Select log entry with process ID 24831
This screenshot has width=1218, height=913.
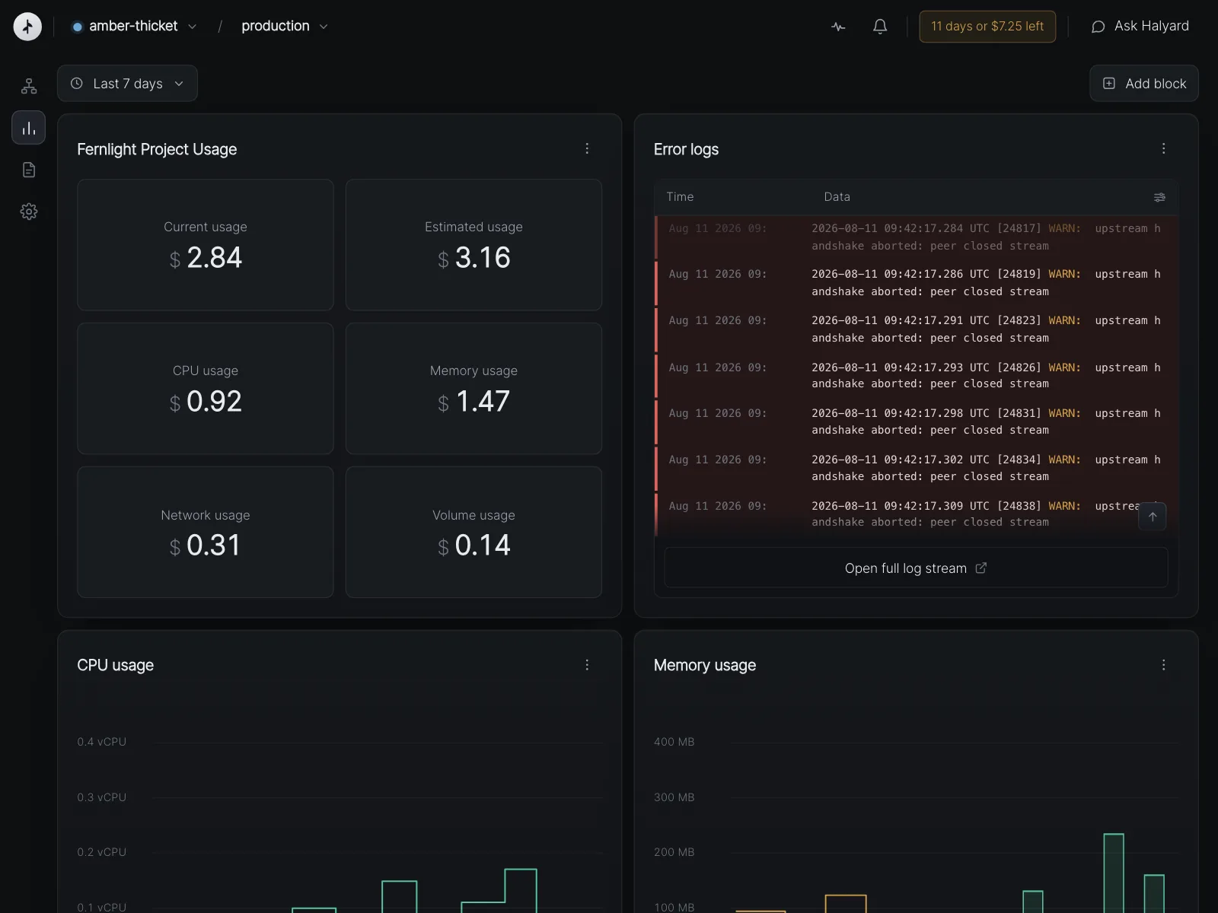(x=916, y=422)
